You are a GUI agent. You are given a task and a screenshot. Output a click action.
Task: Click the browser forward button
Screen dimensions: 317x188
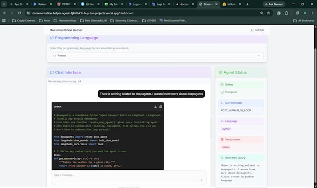[x=12, y=13]
